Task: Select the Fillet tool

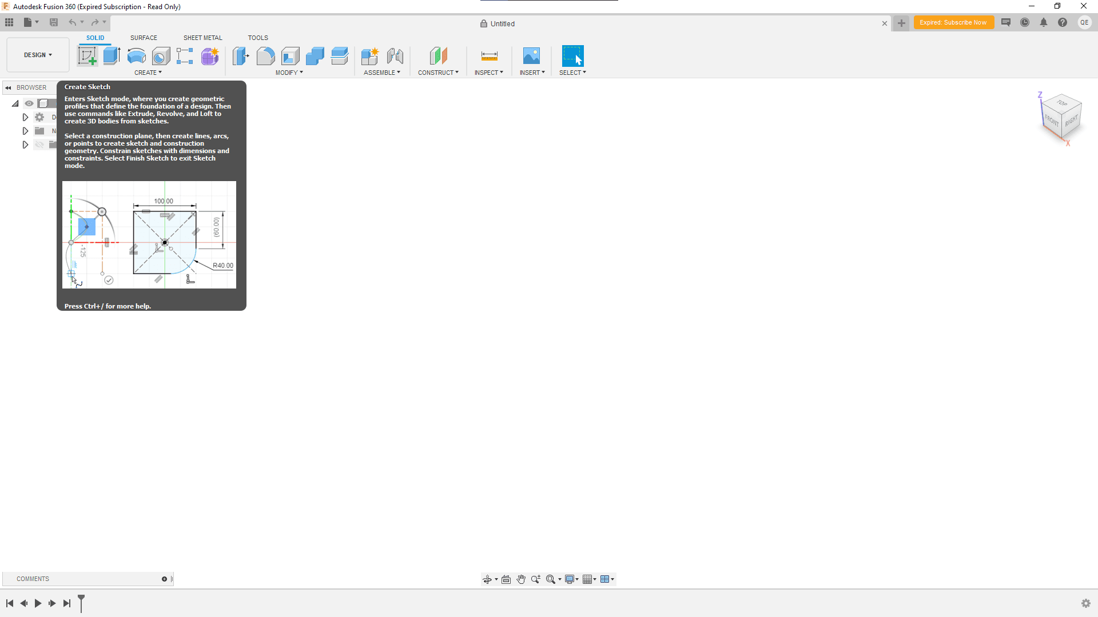Action: [265, 55]
